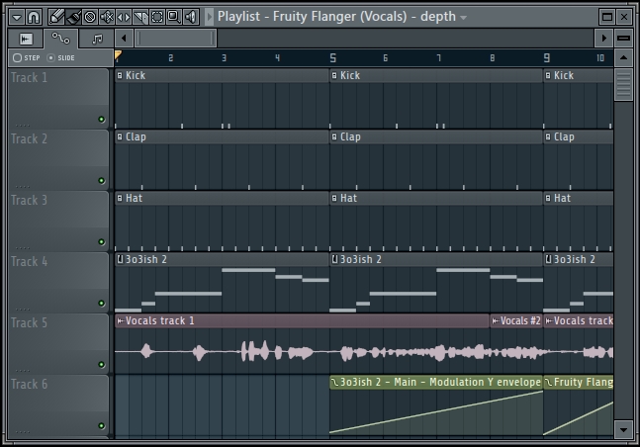Image resolution: width=640 pixels, height=447 pixels.
Task: Open the first Clap clip's menu icon
Action: (120, 136)
